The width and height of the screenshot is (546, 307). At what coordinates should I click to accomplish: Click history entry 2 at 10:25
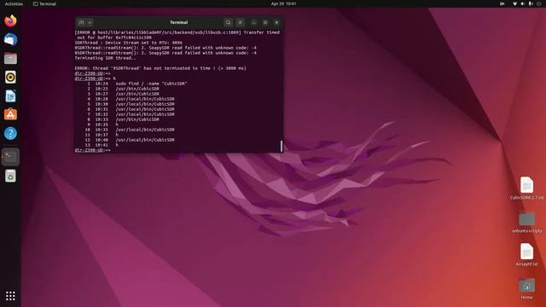click(x=123, y=89)
